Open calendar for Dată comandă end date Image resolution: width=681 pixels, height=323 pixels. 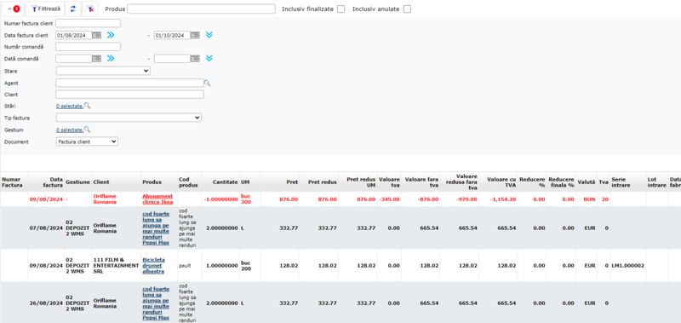click(196, 58)
